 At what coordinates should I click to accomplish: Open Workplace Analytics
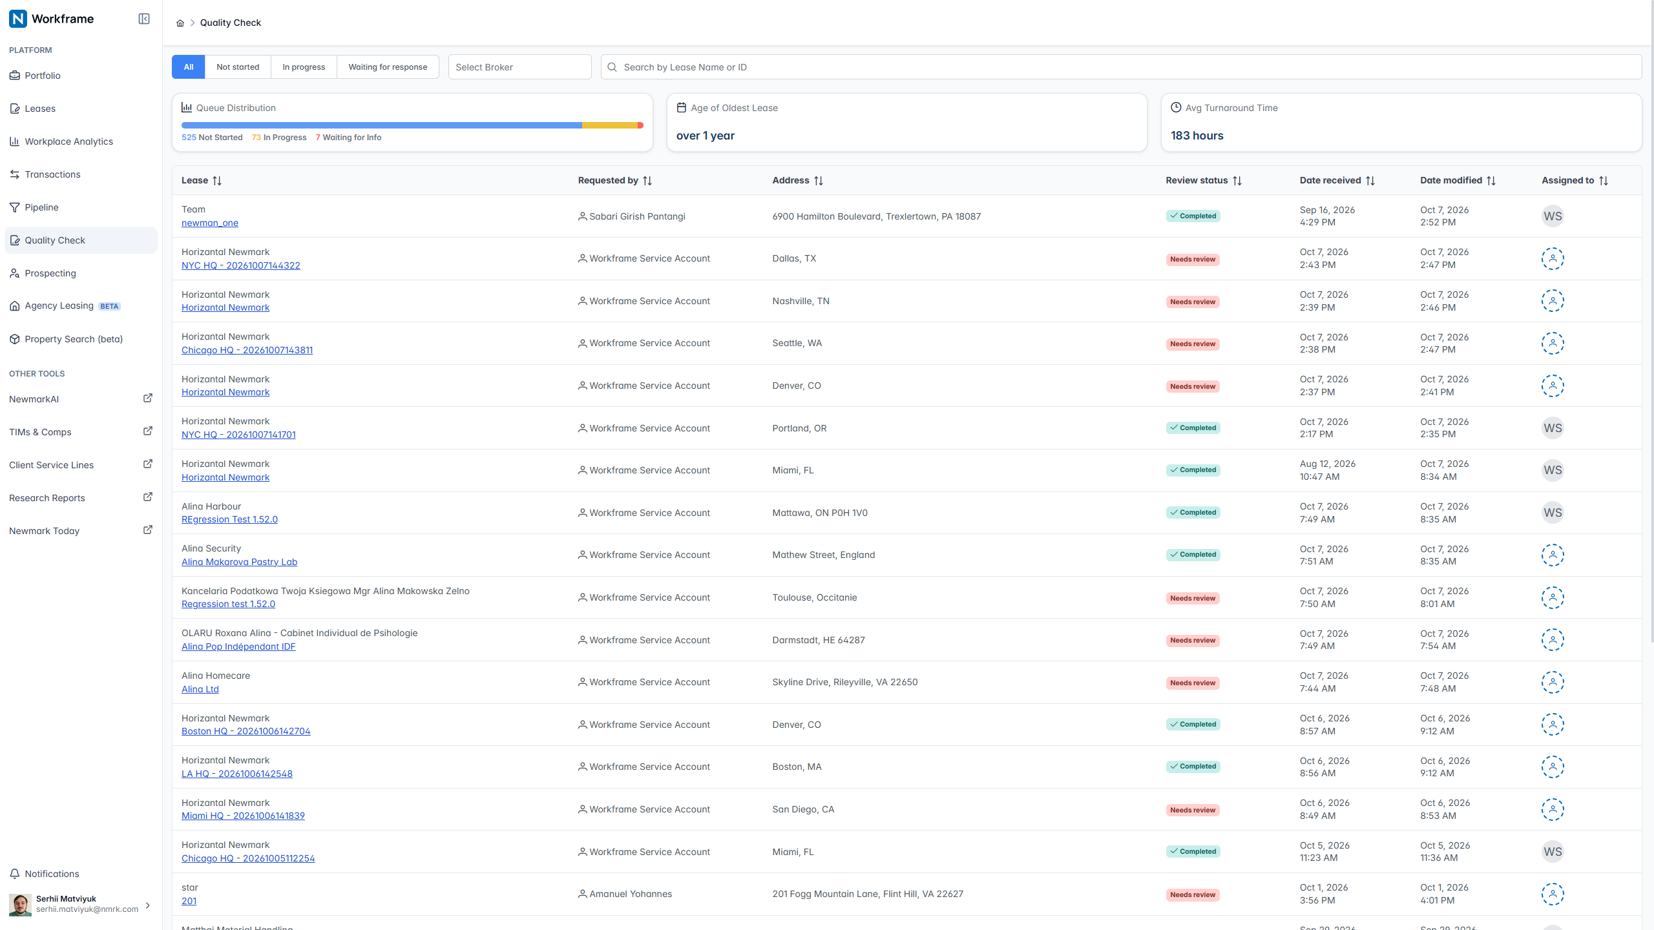tap(81, 141)
